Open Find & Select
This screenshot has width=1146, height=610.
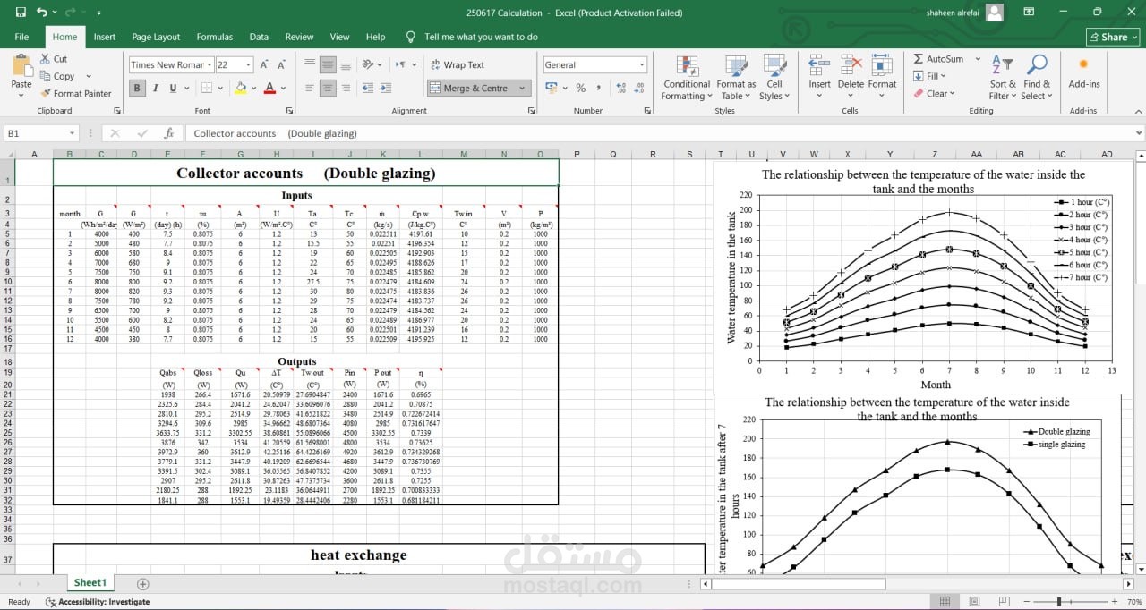pos(1037,77)
